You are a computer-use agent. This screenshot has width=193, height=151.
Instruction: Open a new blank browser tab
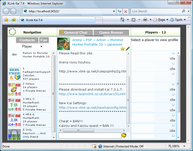tap(99, 20)
